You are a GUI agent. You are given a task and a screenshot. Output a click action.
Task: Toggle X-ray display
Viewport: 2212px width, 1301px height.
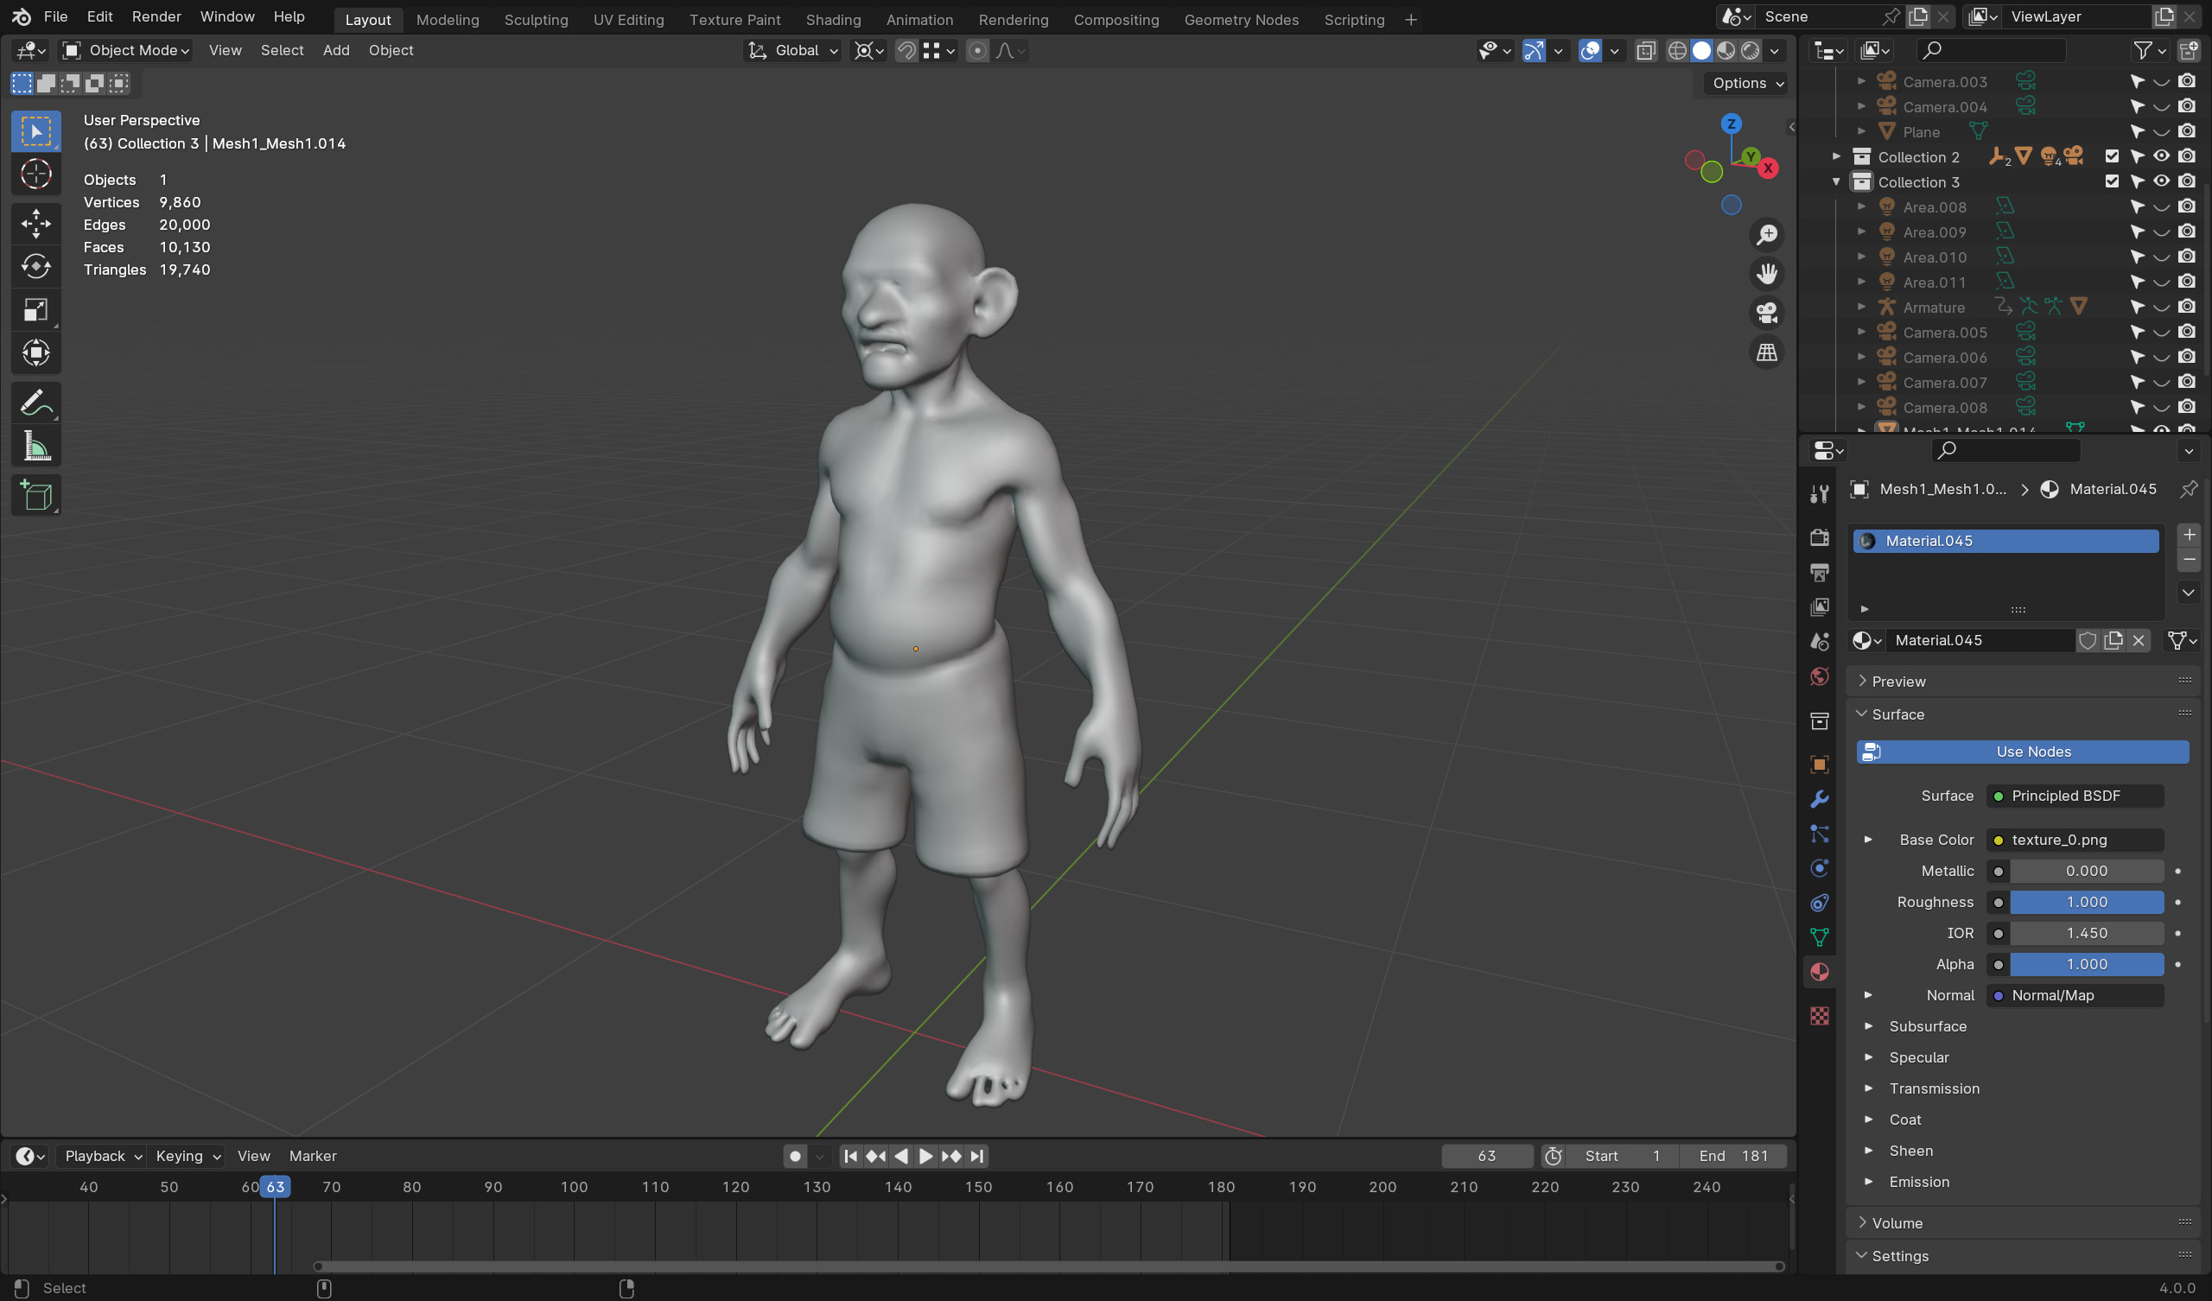[1646, 50]
